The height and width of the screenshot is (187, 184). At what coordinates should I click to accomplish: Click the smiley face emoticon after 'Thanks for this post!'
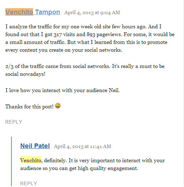(58, 106)
